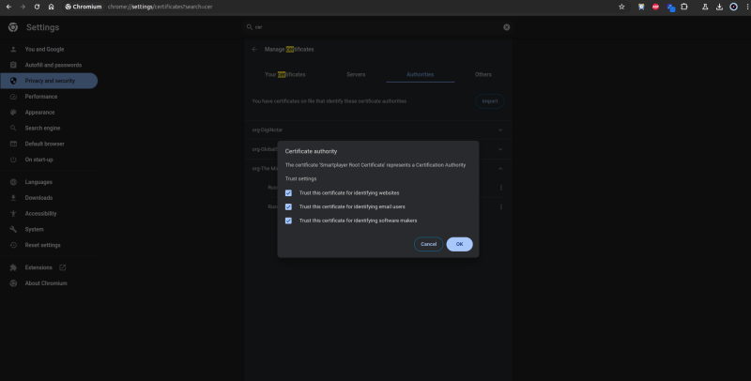Viewport: 751px width, 381px height.
Task: Select the Authorities tab
Action: 420,75
